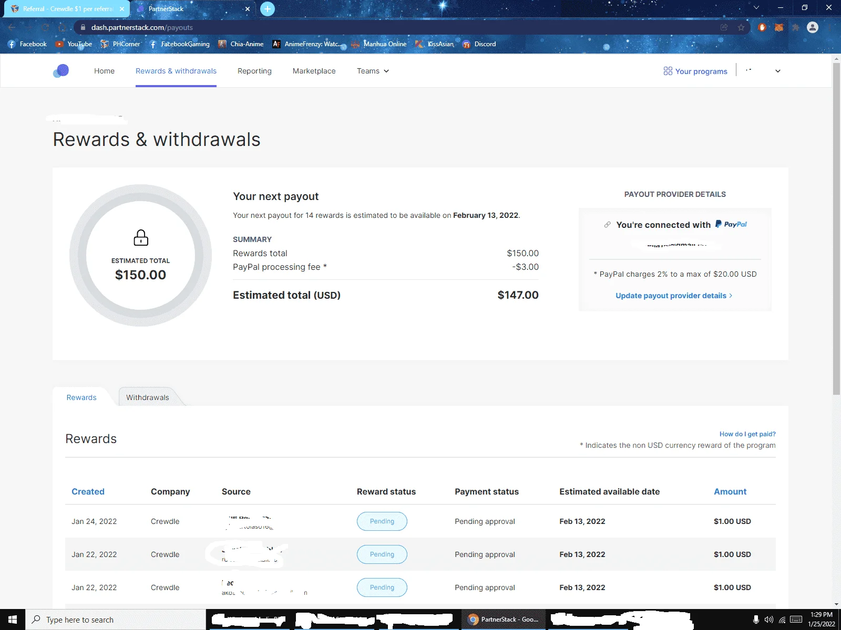Select the PartnerStack browser tab
The height and width of the screenshot is (630, 841).
pos(192,9)
